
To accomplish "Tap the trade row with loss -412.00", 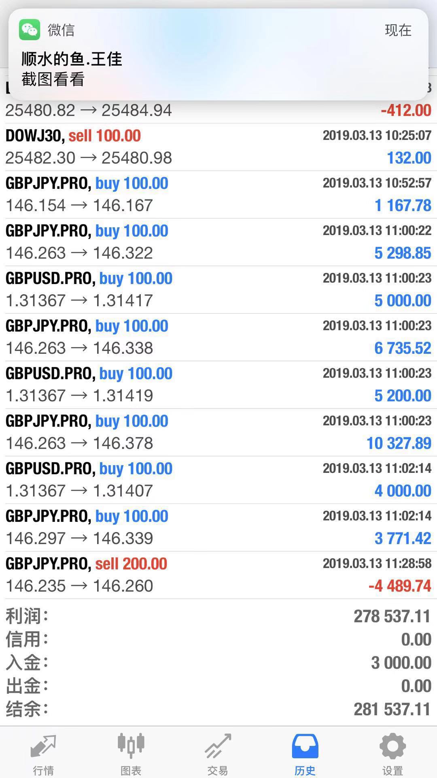I will click(x=218, y=111).
